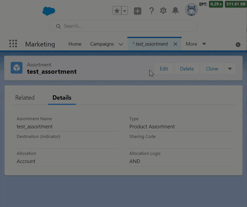Screen dimensions: 247x207
Task: Click the Salesforce cloud logo
Action: pos(49,11)
